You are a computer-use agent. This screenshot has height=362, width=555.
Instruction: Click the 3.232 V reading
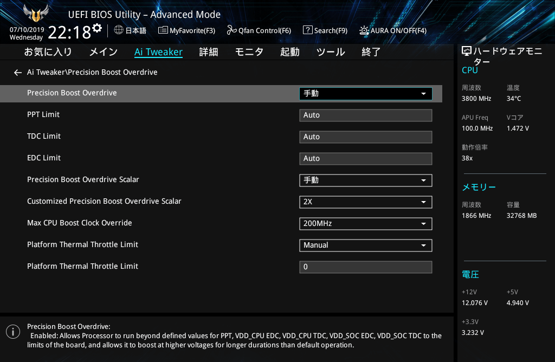coord(473,333)
